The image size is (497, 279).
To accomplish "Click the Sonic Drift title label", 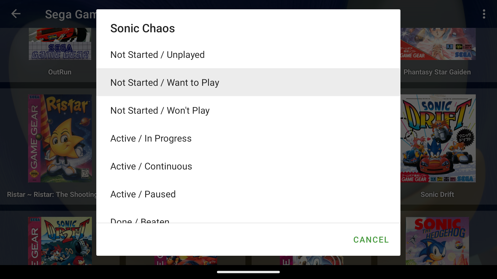I will pyautogui.click(x=437, y=195).
